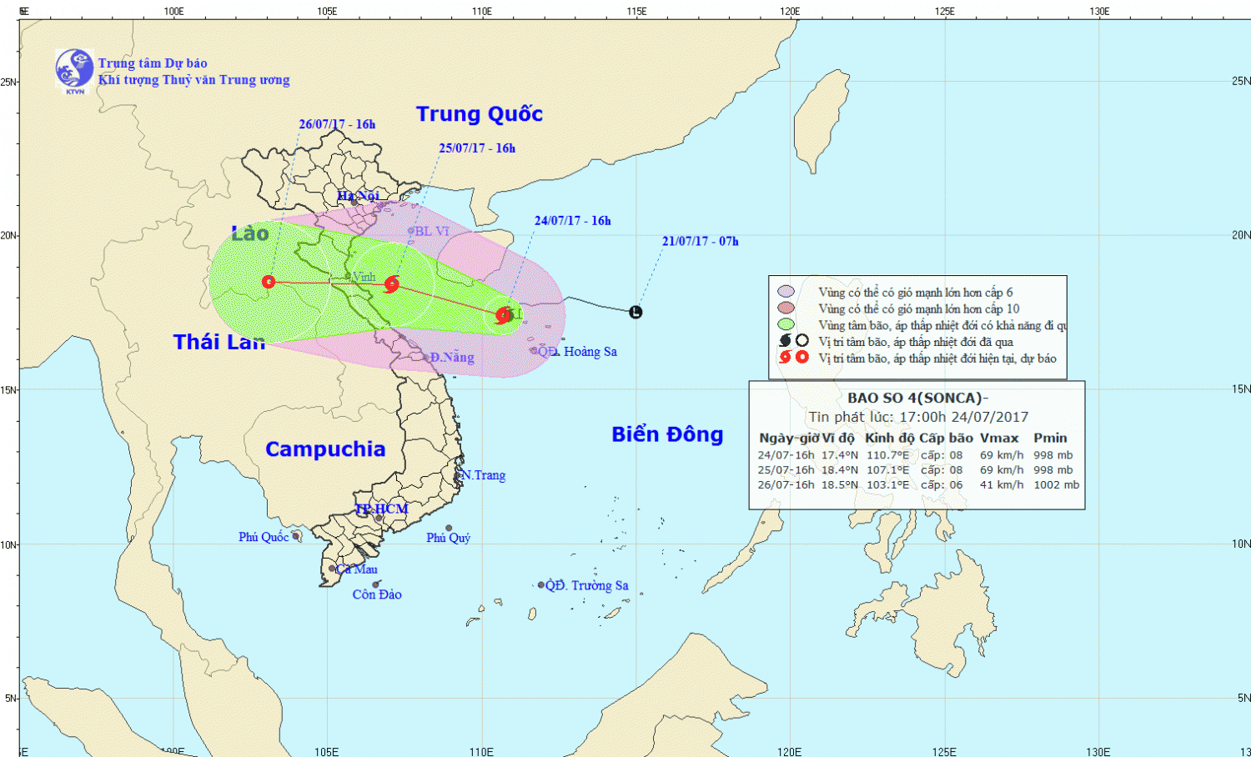1251x757 pixels.
Task: Click the Tin phát lúc 17:00h 24/07/2017 line
Action: 918,417
